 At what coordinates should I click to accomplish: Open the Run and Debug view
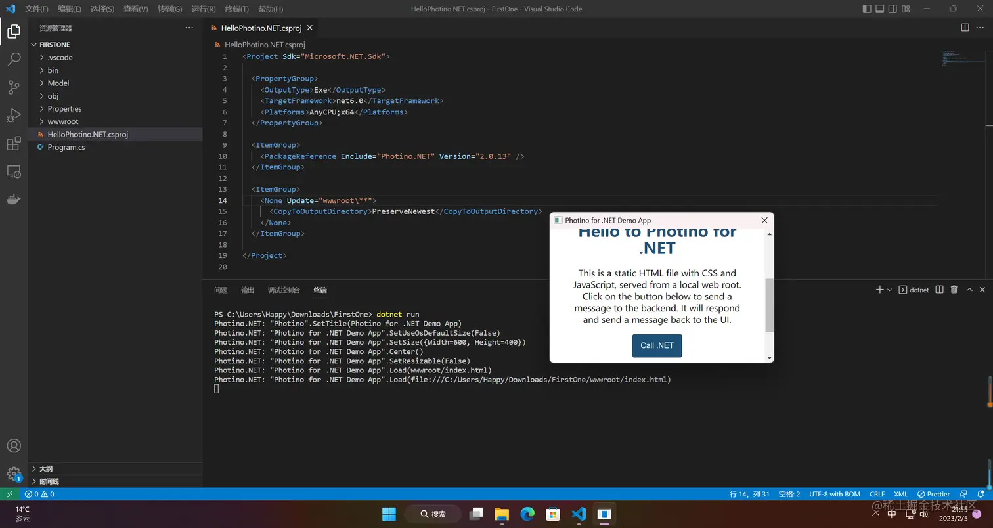click(x=14, y=116)
